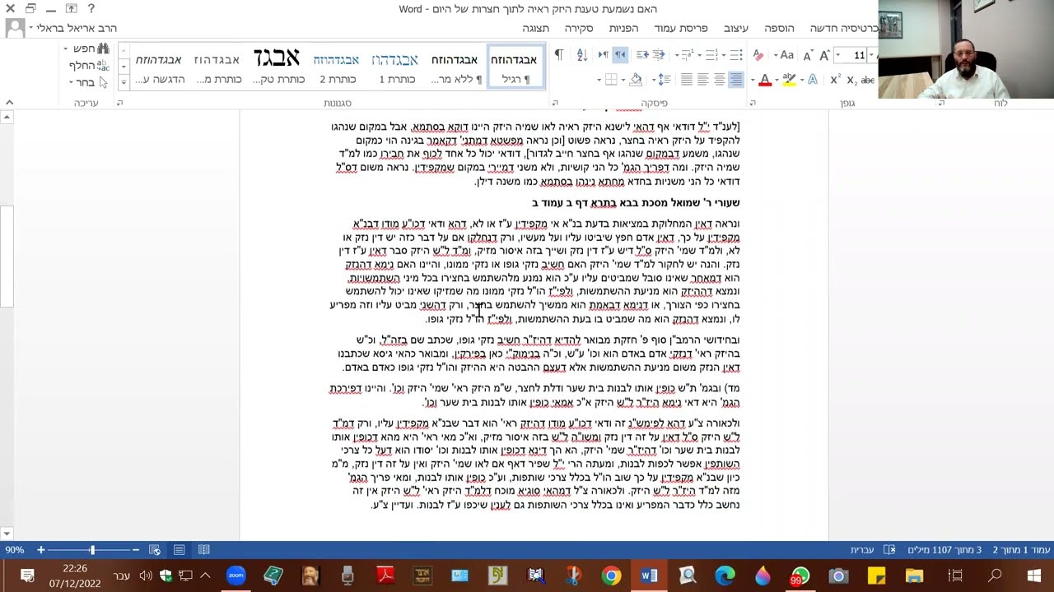The height and width of the screenshot is (592, 1054).
Task: Click the paint bucket shading icon
Action: point(635,80)
